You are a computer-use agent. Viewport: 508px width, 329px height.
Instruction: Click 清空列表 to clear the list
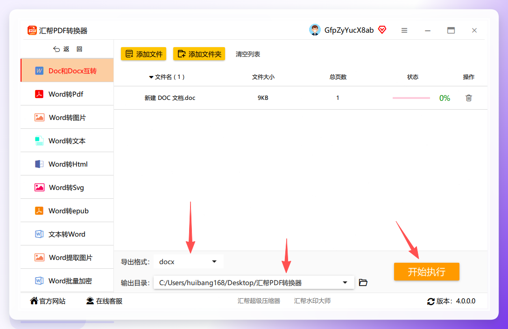248,54
